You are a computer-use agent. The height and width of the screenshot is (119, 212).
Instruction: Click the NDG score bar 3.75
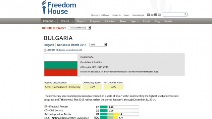click(119, 118)
